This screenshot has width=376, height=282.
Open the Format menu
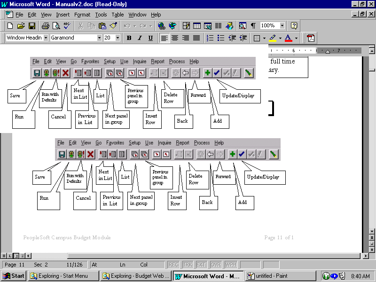tap(82, 15)
